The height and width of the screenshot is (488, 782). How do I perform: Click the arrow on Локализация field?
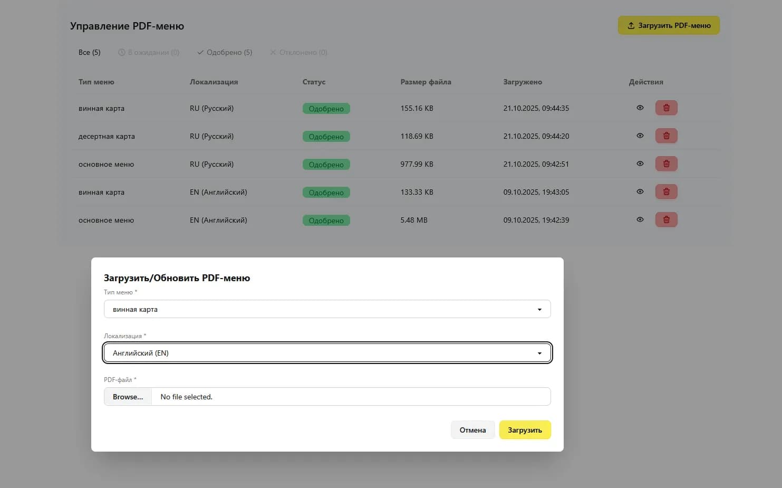539,353
